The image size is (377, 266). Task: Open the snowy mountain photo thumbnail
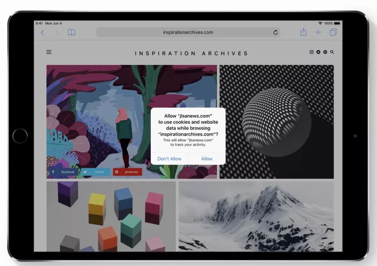(x=256, y=216)
